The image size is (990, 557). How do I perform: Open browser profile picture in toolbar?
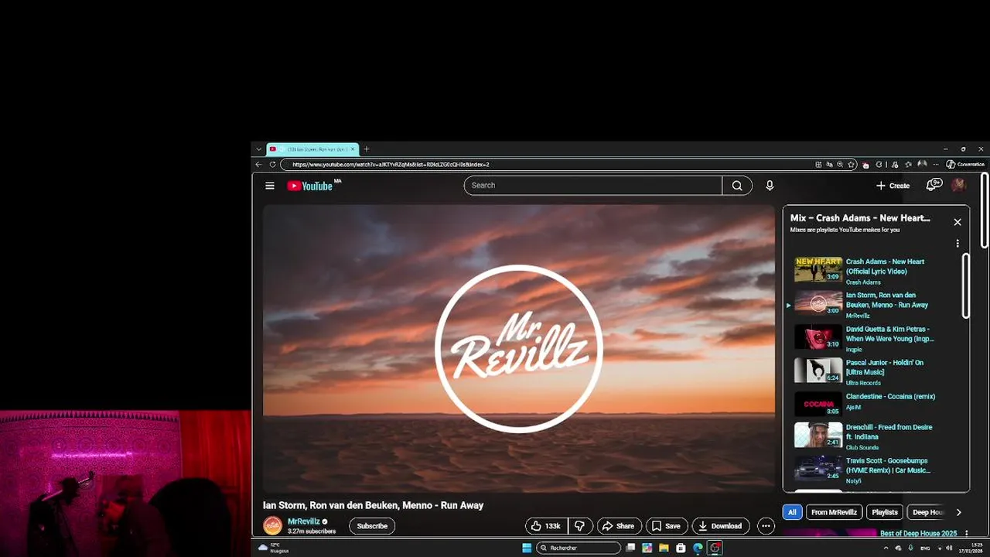(x=922, y=164)
